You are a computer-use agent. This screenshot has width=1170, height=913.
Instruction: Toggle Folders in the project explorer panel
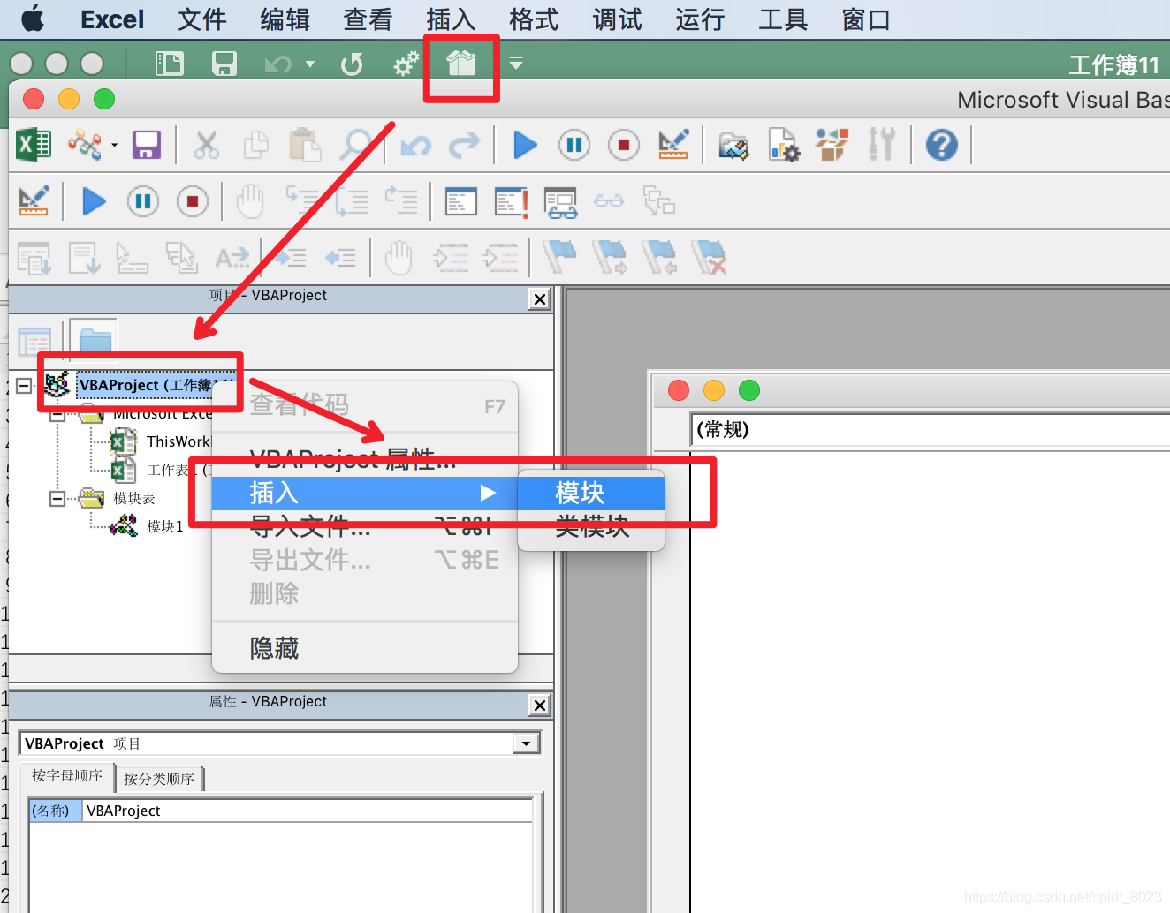(x=95, y=342)
